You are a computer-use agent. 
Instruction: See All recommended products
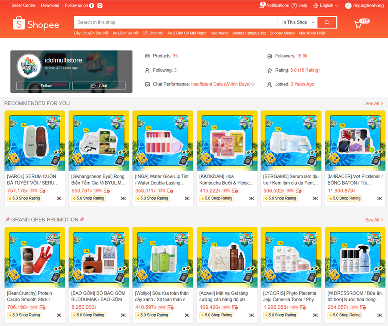coord(374,104)
